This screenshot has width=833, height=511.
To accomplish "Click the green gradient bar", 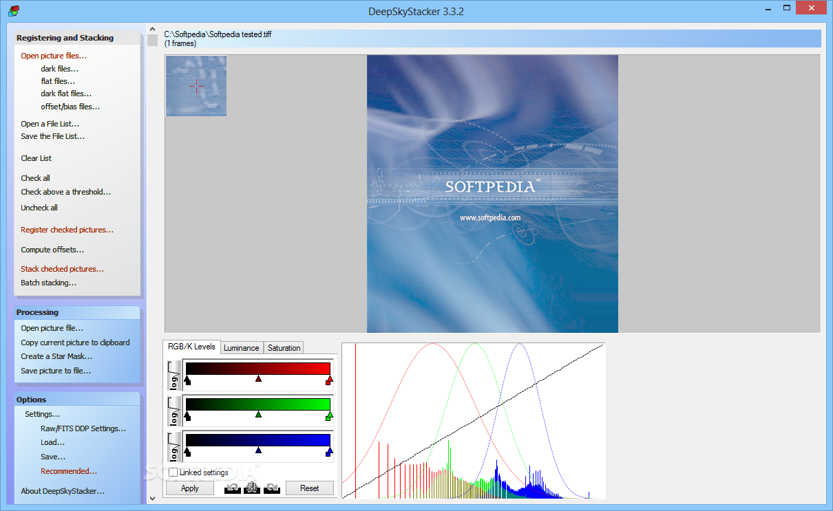I will [258, 404].
